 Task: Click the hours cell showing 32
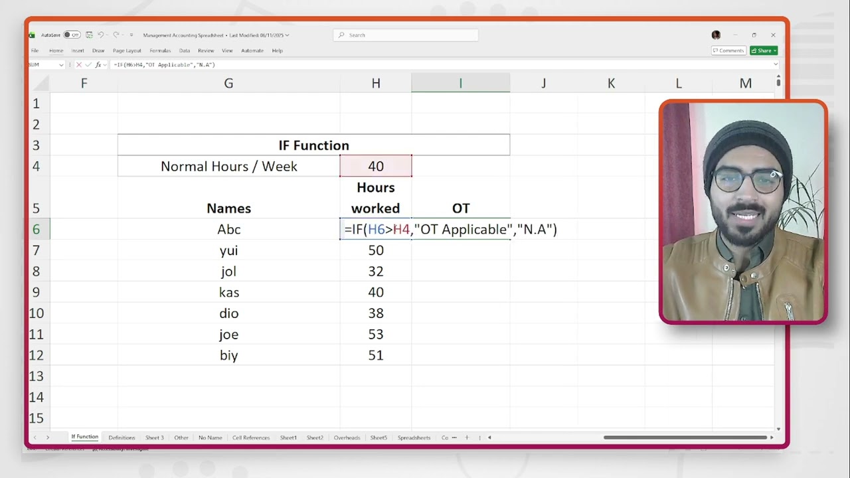coord(376,271)
